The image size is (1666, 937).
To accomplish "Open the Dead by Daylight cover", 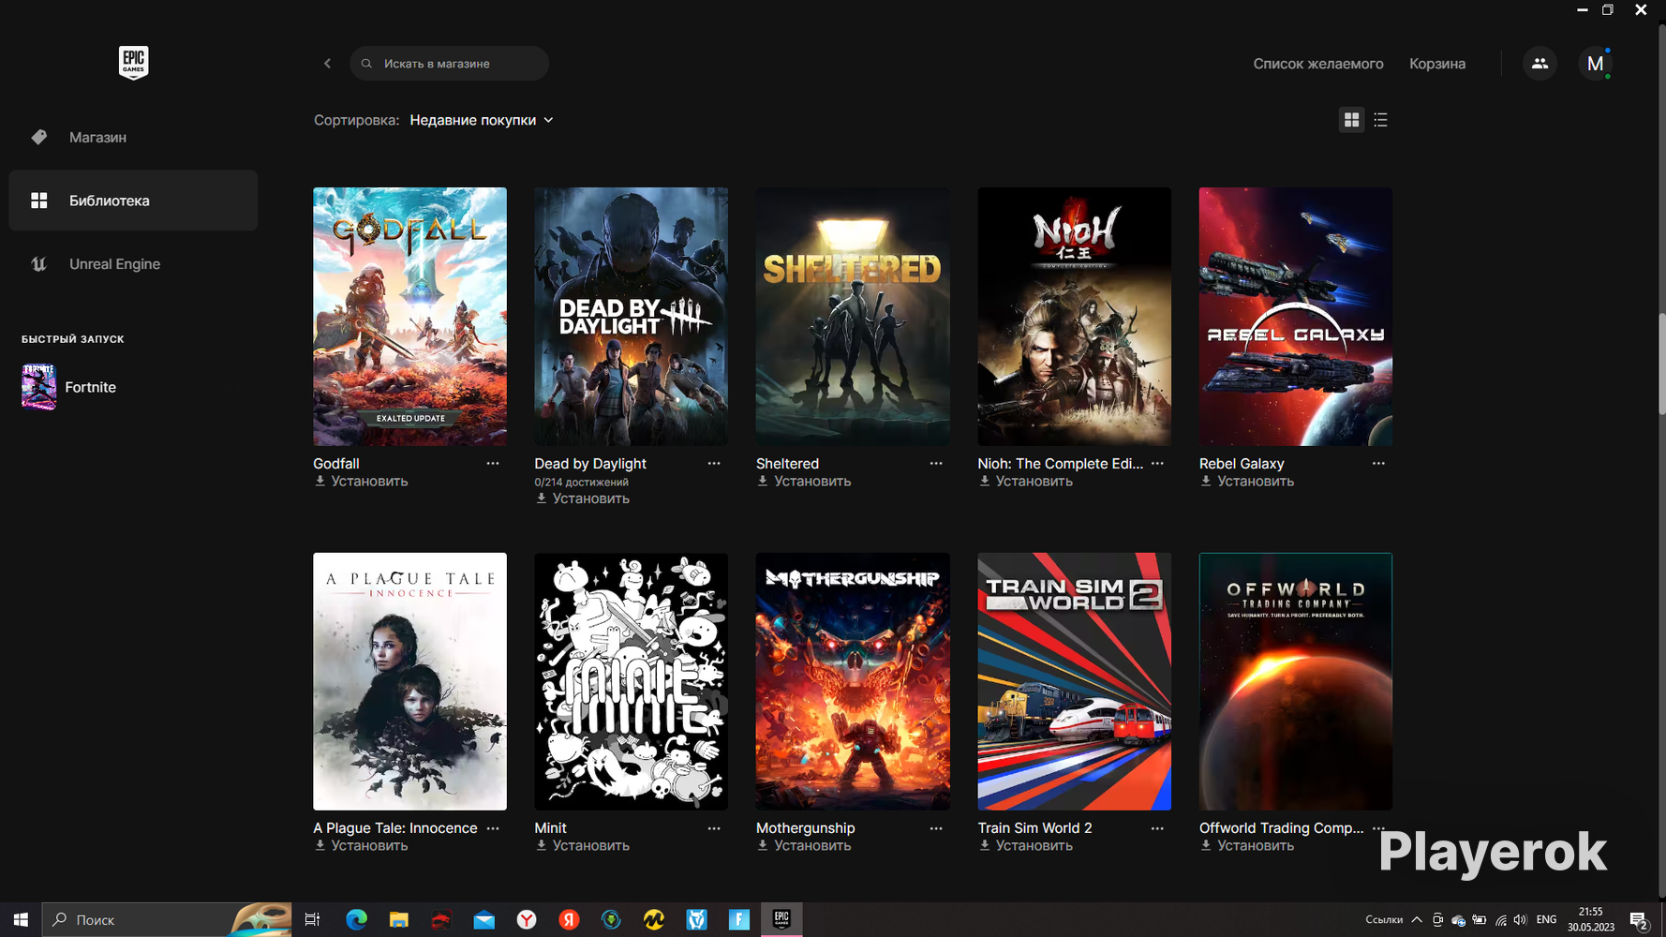I will [631, 317].
